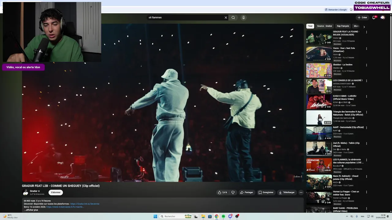Expand the description with ...afficher plus

pyautogui.click(x=31, y=210)
